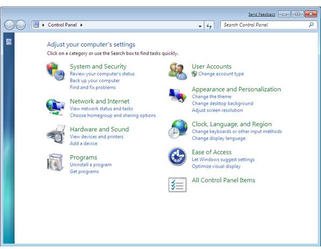Click Let Windows suggest settings
Viewport: 321px width, 249px height.
click(223, 159)
